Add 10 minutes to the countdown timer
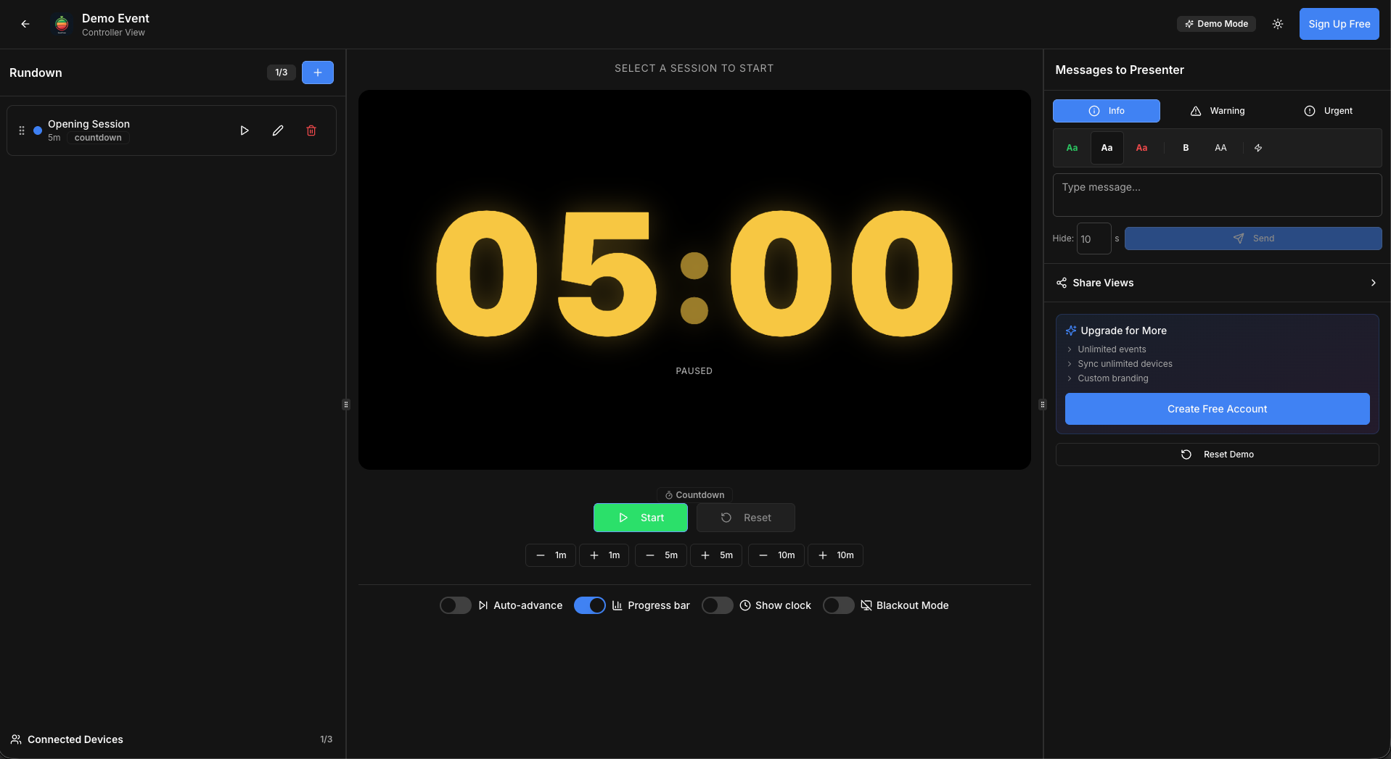The width and height of the screenshot is (1391, 759). coord(835,555)
